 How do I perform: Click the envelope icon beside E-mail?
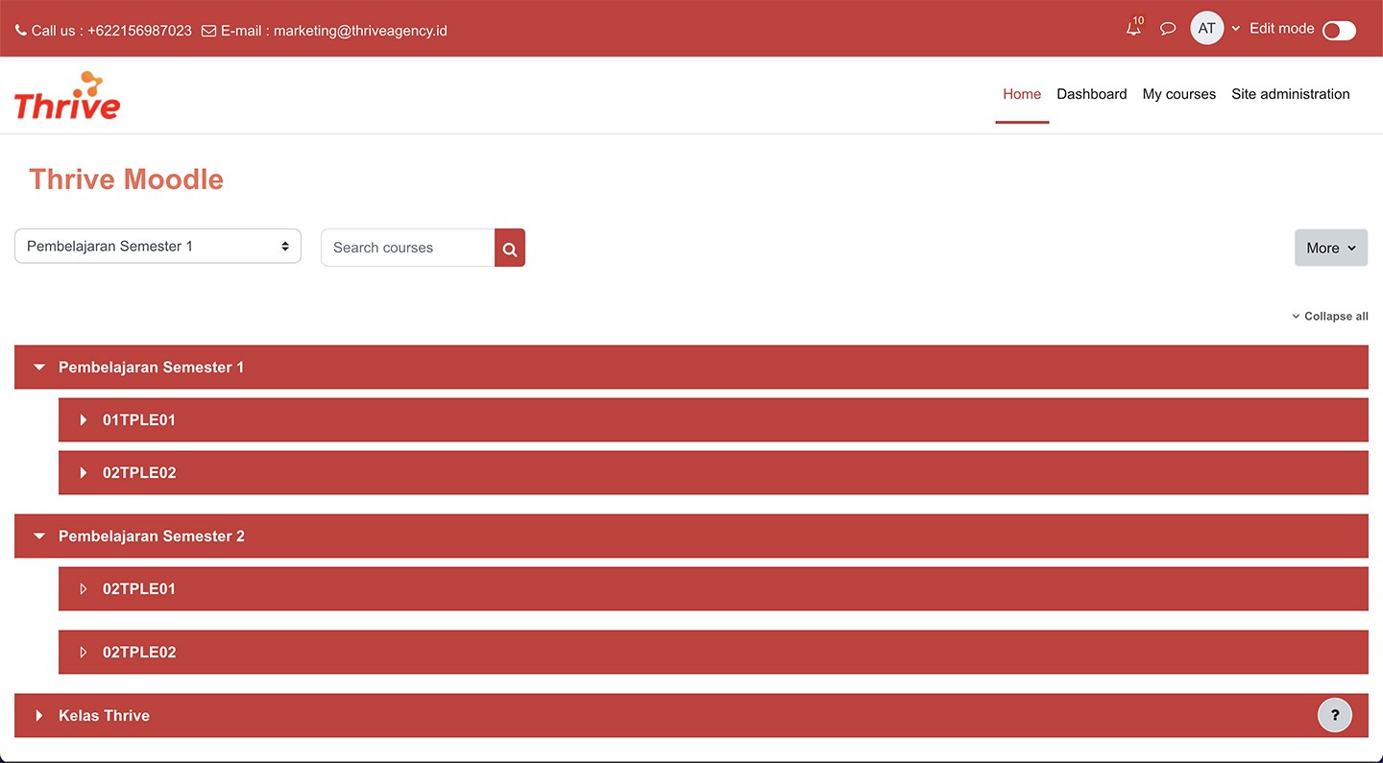[x=208, y=31]
